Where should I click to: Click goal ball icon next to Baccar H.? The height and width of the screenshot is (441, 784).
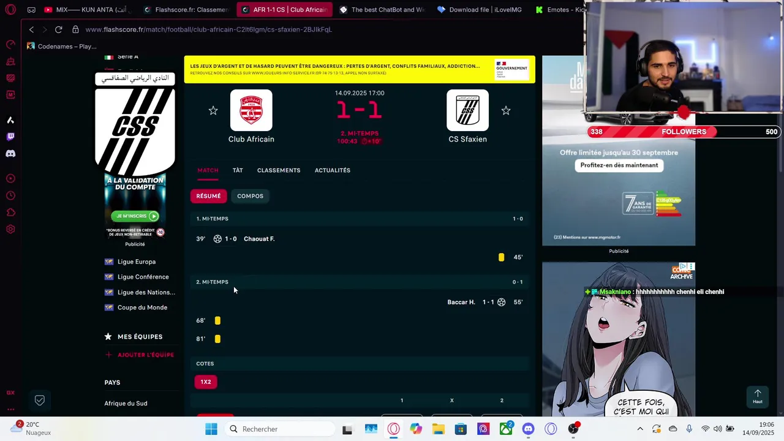(501, 302)
